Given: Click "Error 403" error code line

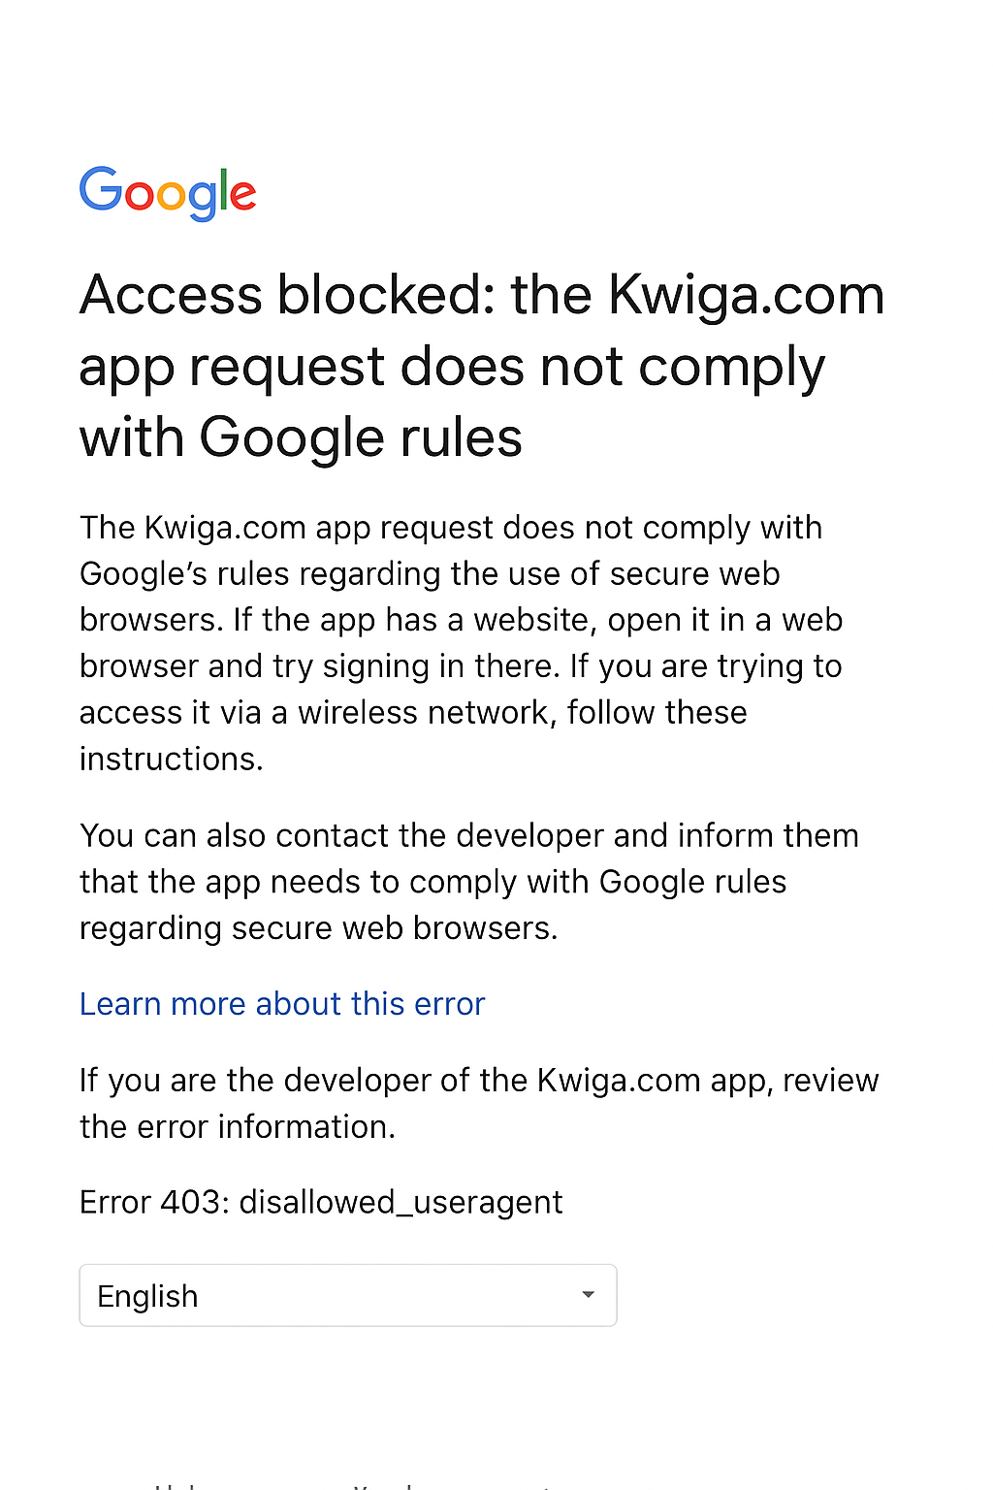Looking at the screenshot, I should [x=153, y=1203].
